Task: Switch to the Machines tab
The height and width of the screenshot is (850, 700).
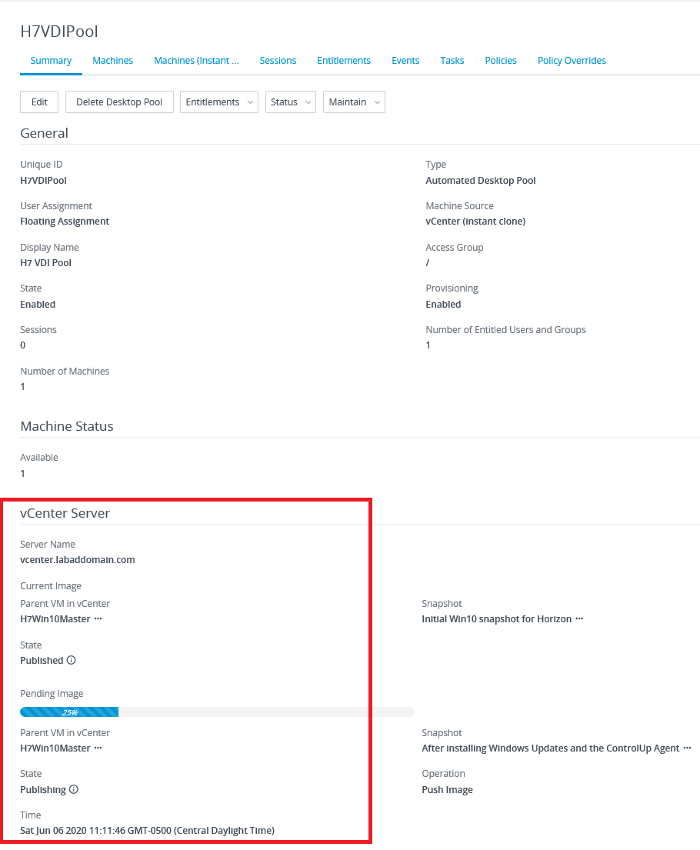Action: tap(112, 61)
